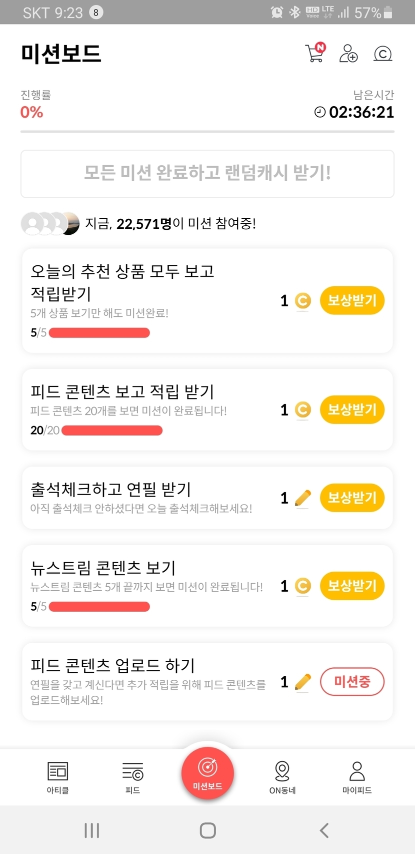Go to the 마이피드 tab
Image resolution: width=415 pixels, height=854 pixels.
[357, 777]
